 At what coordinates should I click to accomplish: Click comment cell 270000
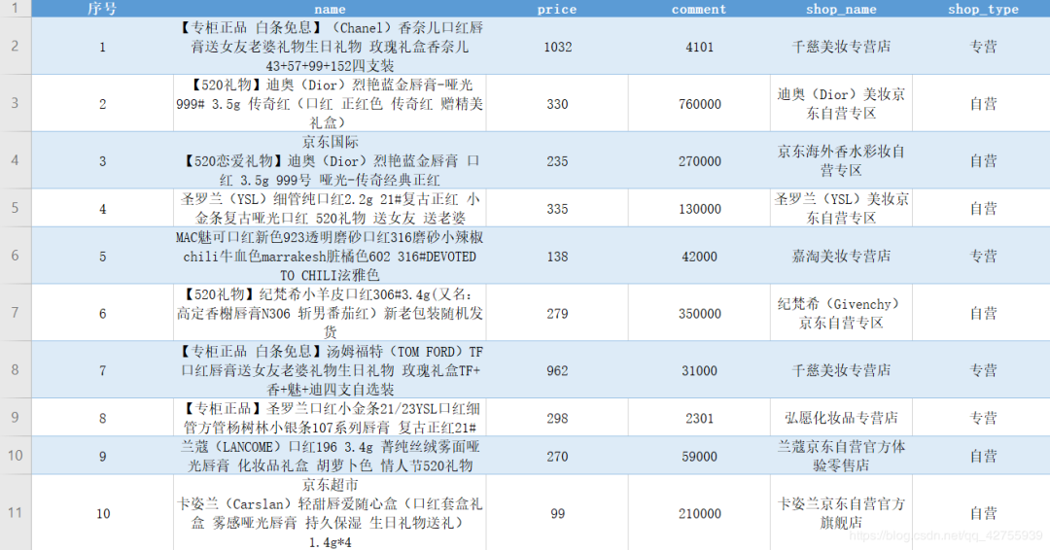(x=699, y=160)
